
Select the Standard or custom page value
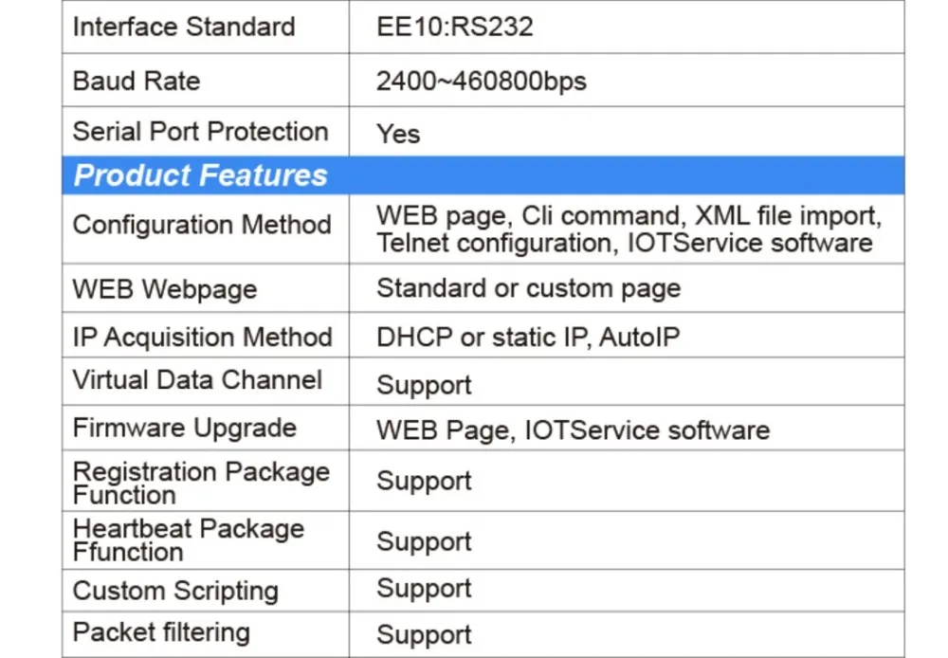tap(528, 288)
